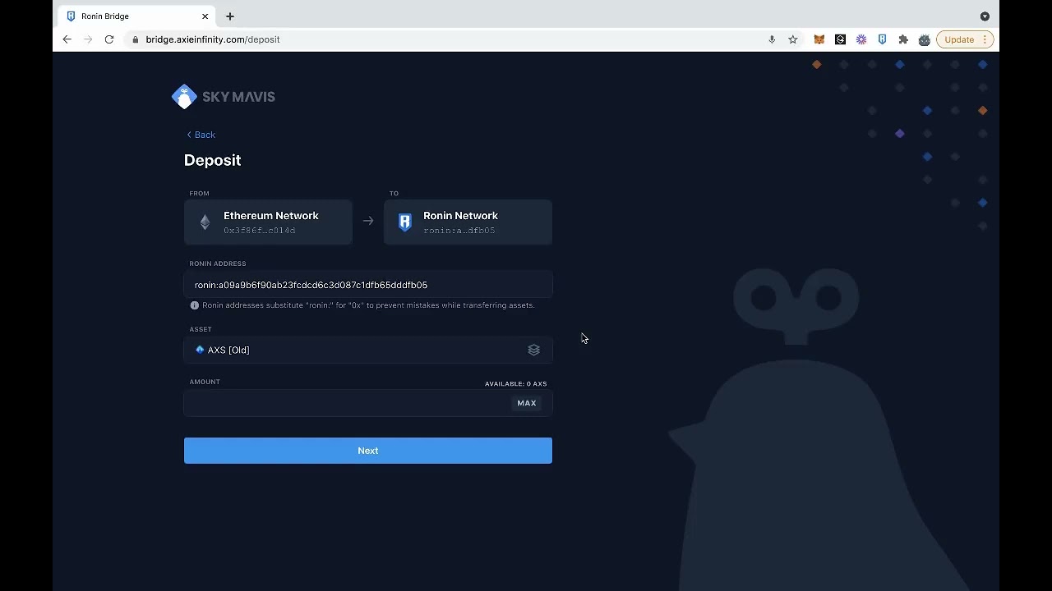Open the black square extension icon
The height and width of the screenshot is (591, 1052).
click(840, 39)
